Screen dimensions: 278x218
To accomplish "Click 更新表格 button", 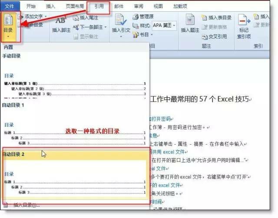I will click(x=215, y=27).
